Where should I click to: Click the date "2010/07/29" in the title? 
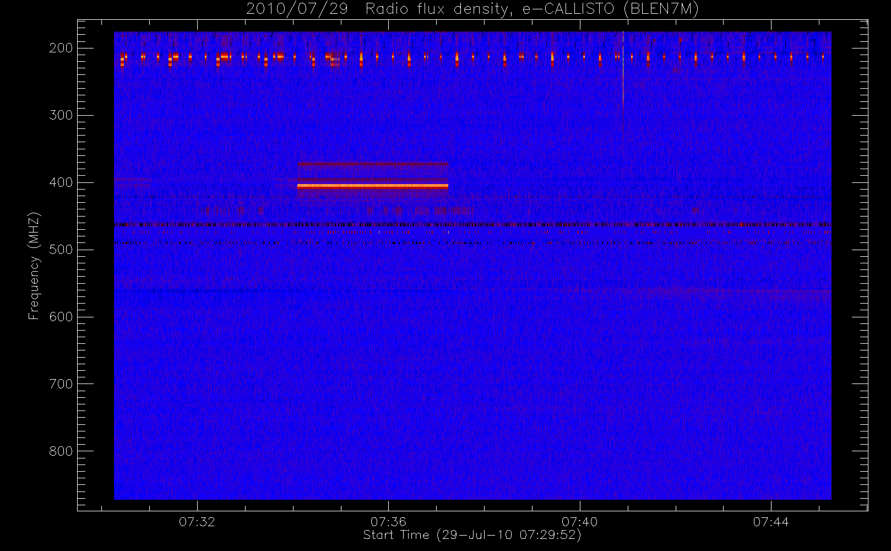(297, 9)
